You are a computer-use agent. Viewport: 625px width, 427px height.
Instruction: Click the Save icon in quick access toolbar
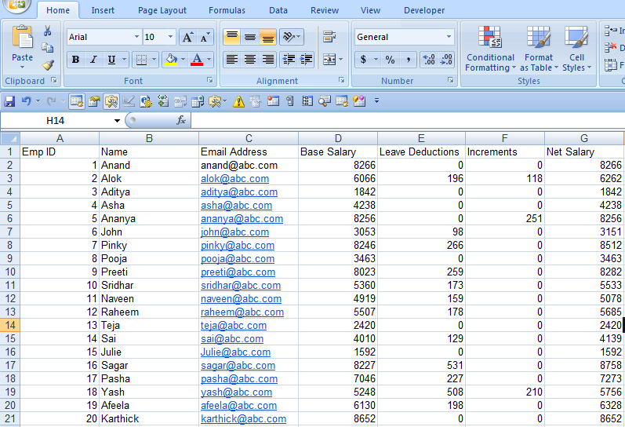9,100
